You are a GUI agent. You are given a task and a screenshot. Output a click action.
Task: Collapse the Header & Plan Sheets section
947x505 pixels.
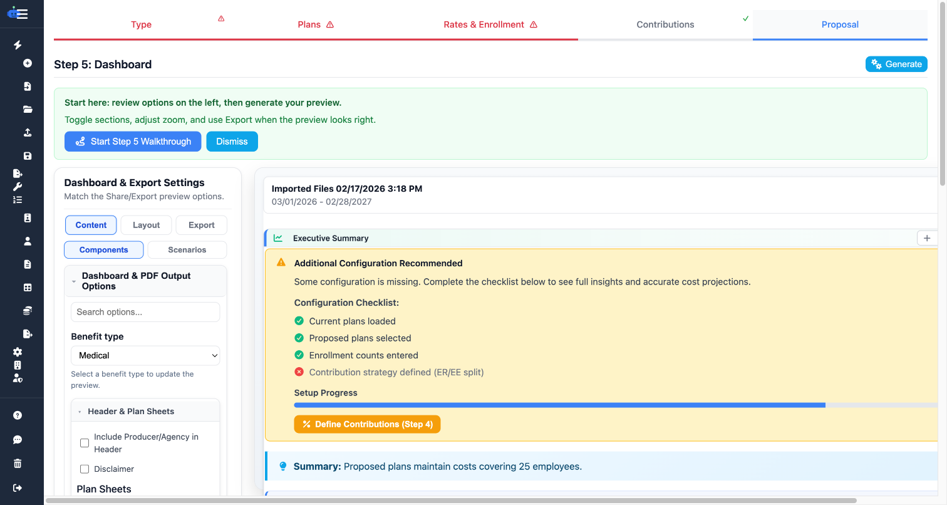click(x=79, y=411)
